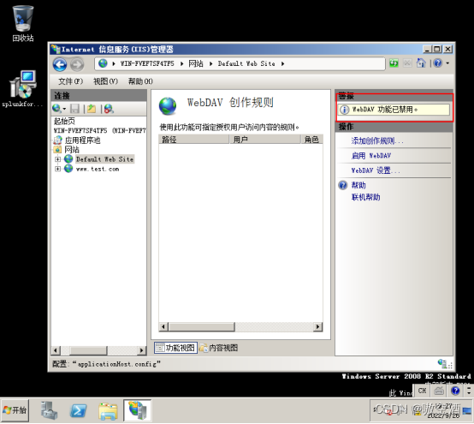Sort by the 用户 column header
The width and height of the screenshot is (474, 424).
pyautogui.click(x=265, y=140)
